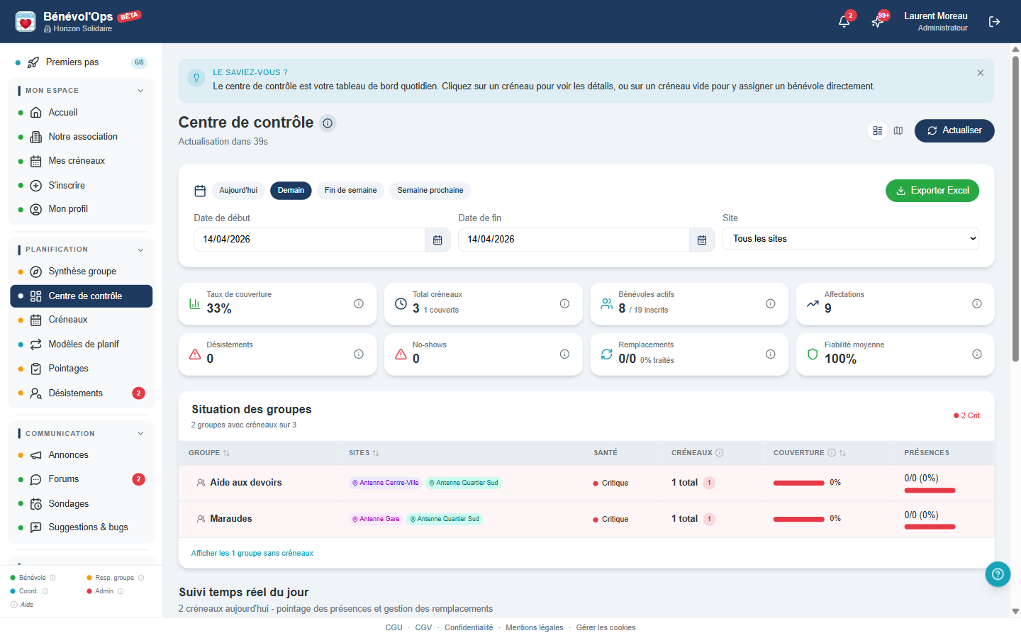Click the Antenne Centre-Ville site tag
Viewport: 1021px width, 638px height.
click(386, 483)
